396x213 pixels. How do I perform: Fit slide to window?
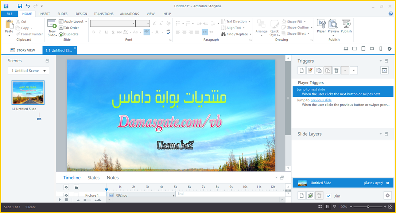click(x=391, y=207)
